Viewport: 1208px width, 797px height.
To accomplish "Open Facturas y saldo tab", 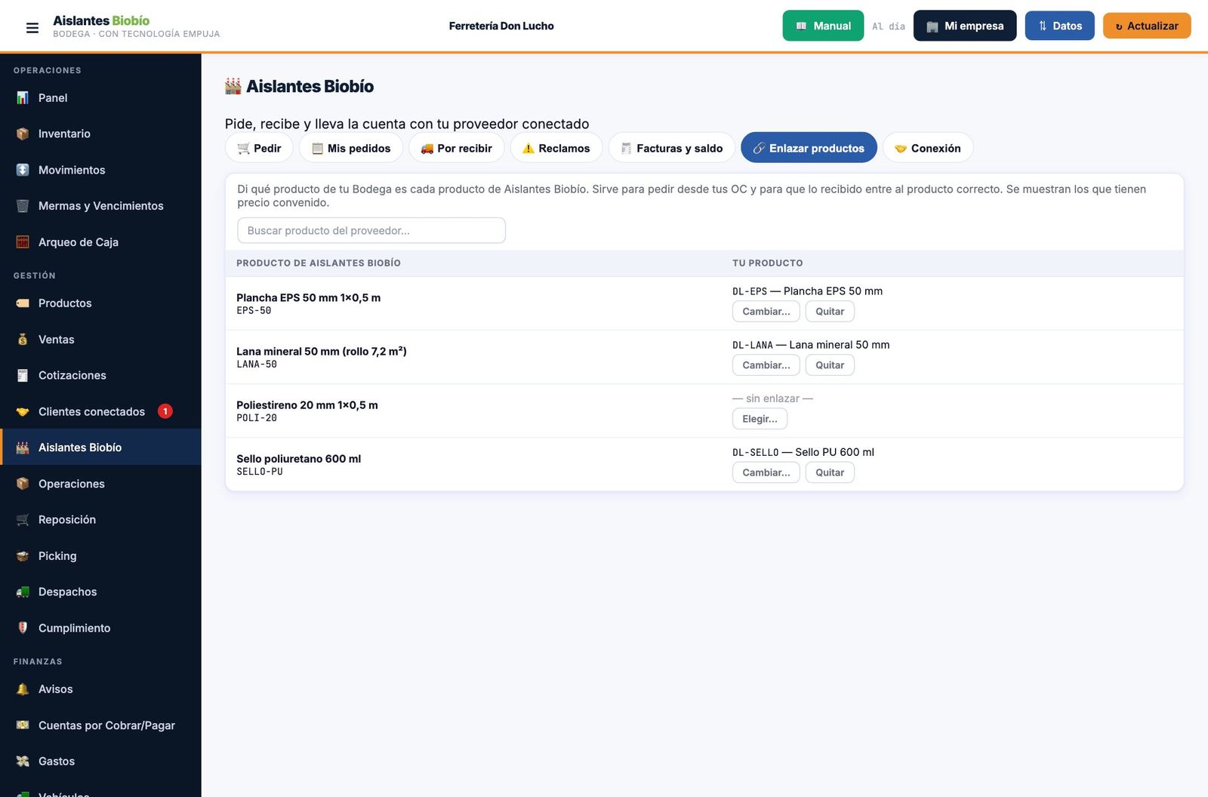I will point(672,148).
